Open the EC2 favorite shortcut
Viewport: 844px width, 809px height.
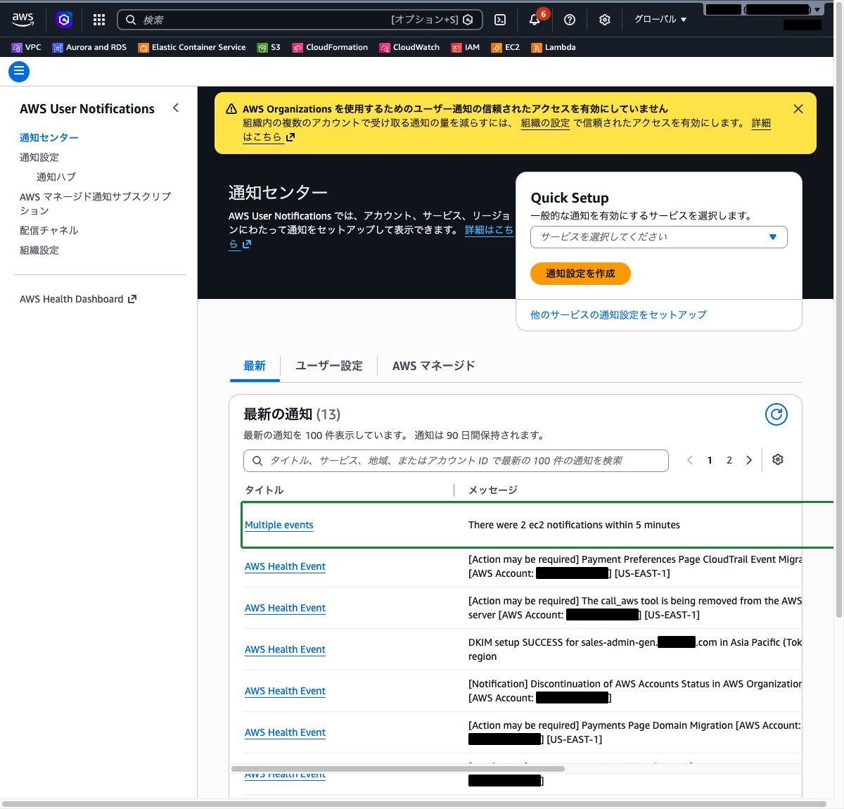click(x=506, y=47)
